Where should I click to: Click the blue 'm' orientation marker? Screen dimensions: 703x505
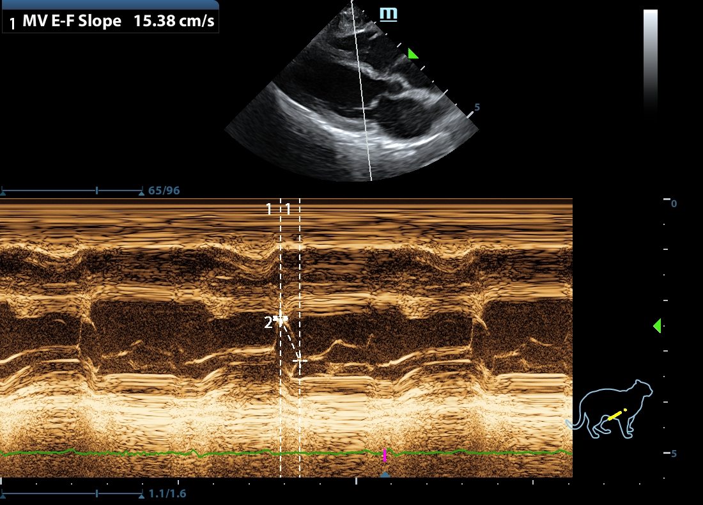[x=389, y=14]
